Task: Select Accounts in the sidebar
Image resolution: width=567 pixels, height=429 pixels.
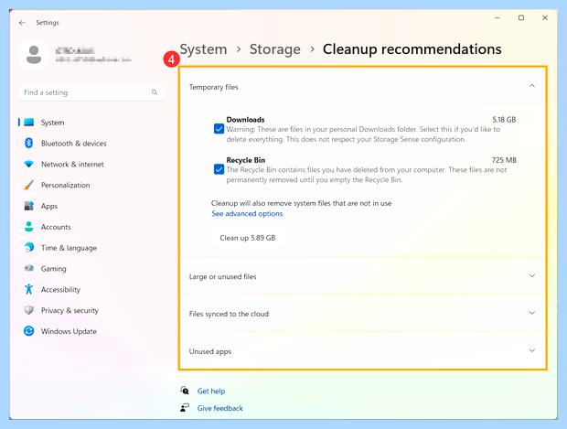Action: (56, 227)
